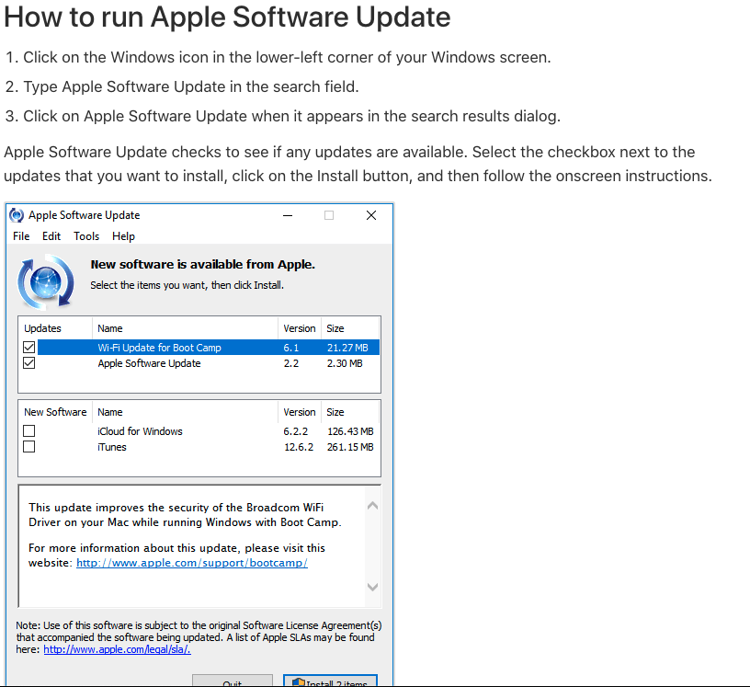Click the 261.15 MB size value

tap(350, 447)
